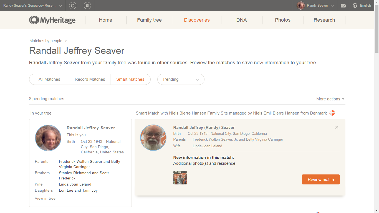
Task: Switch to the Record Matches tab
Action: [x=90, y=79]
